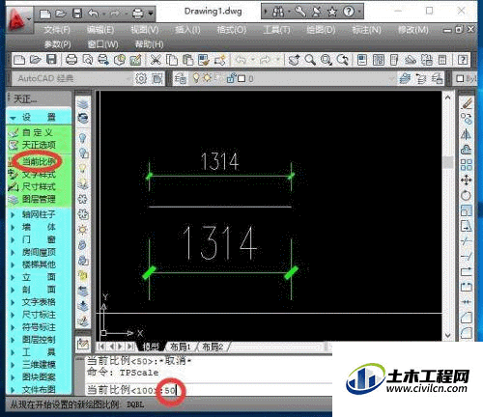This screenshot has width=483, height=417.
Task: Open the Layer Properties Manager icon
Action: point(181,78)
